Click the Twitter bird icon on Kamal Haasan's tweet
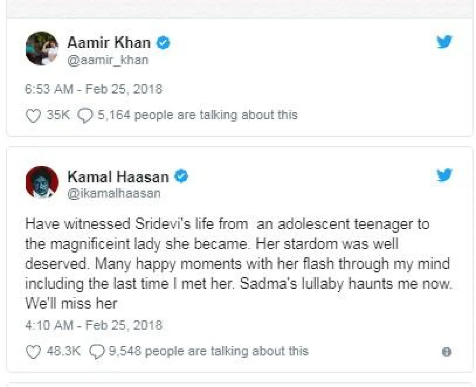Viewport: 476px width, 387px height. tap(445, 175)
